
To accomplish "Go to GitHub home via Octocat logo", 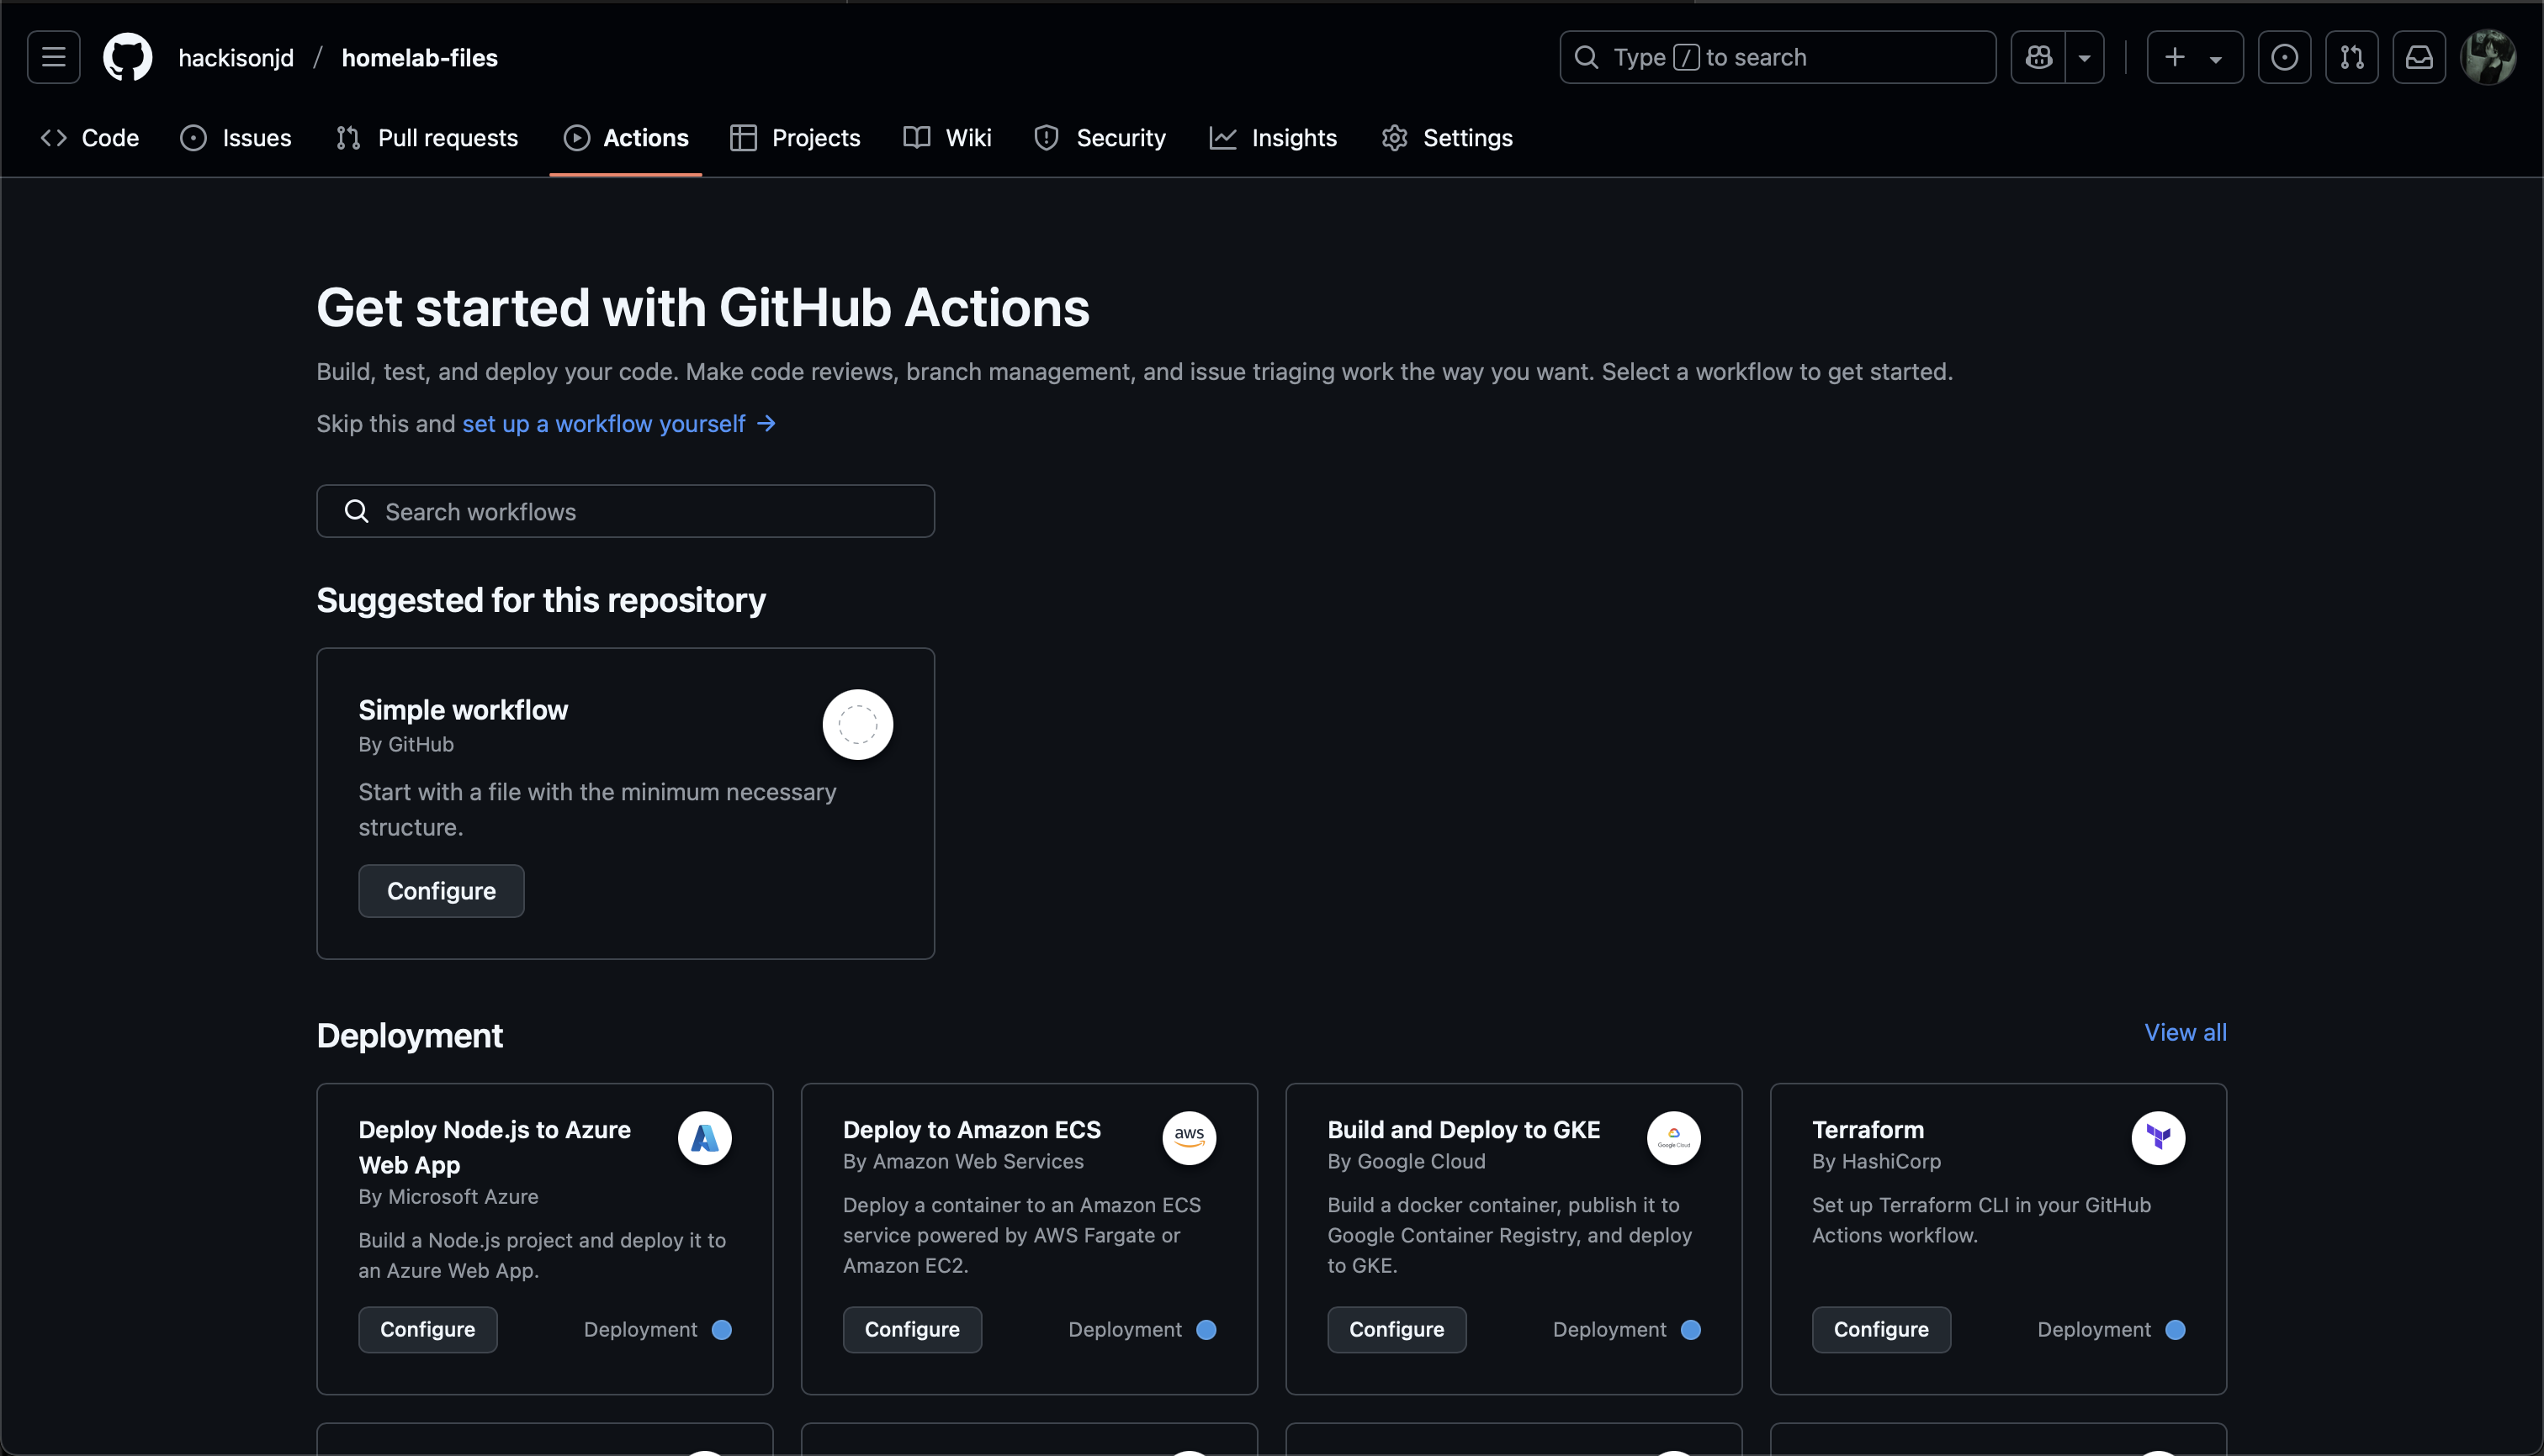I will (128, 57).
